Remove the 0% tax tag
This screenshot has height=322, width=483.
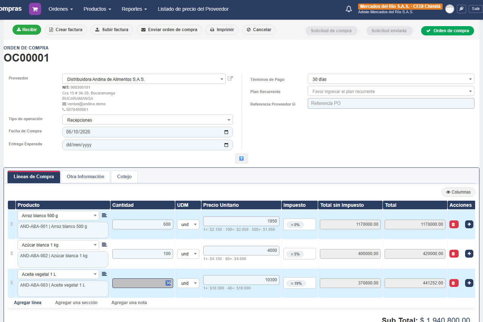coord(292,225)
